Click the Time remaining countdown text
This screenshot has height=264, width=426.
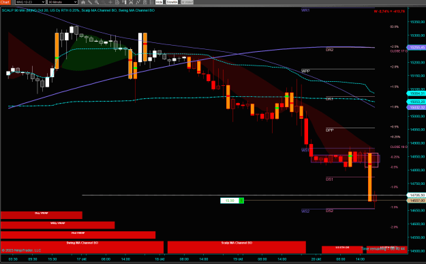click(x=383, y=249)
